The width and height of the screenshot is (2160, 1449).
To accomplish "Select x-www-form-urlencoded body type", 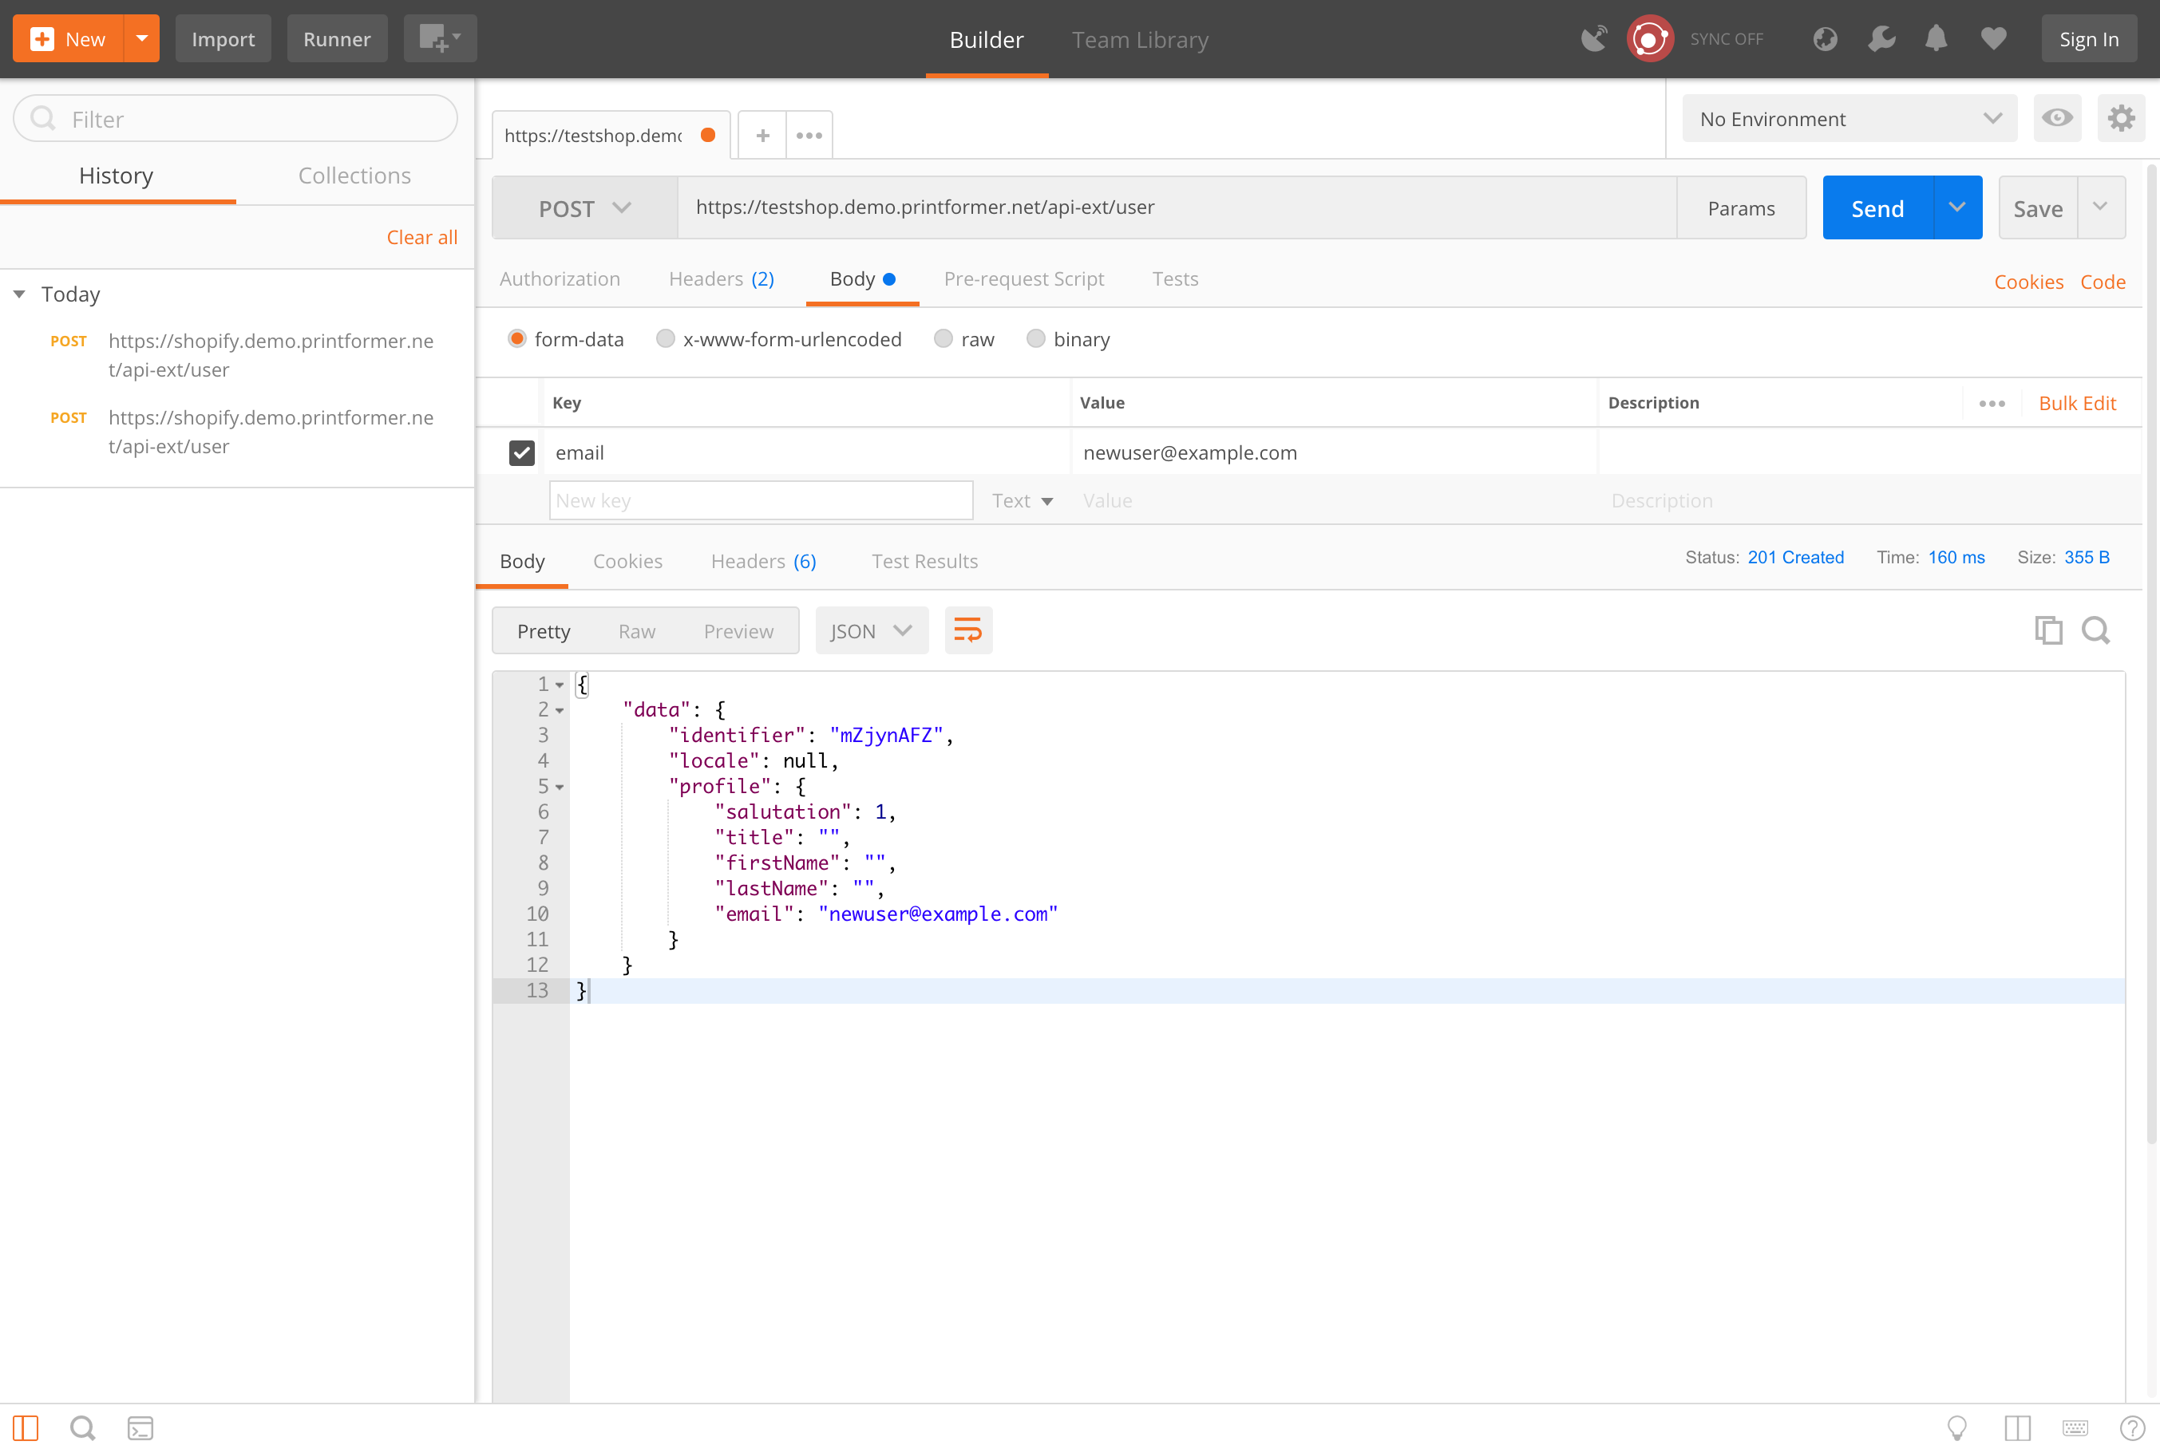I will click(666, 339).
